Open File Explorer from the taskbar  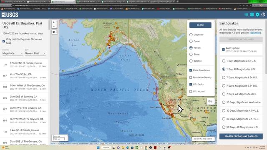coord(123,147)
